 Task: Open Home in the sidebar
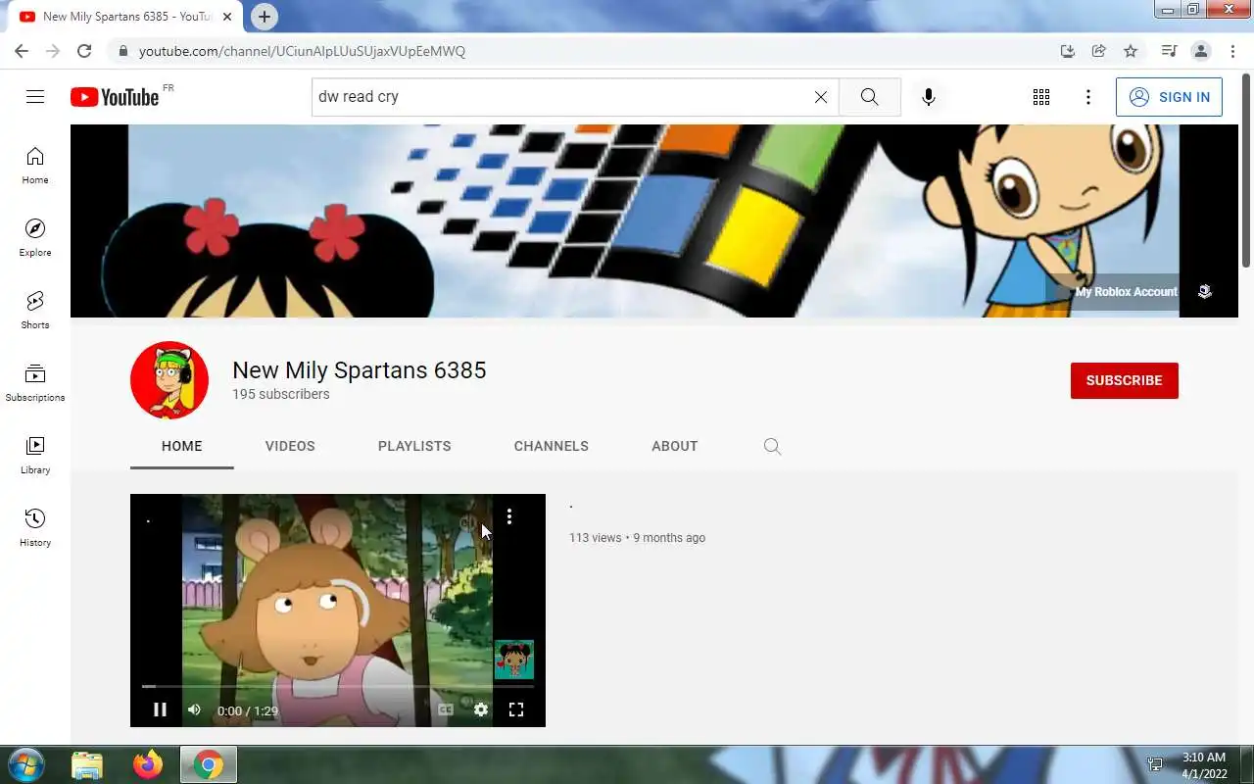pyautogui.click(x=35, y=165)
